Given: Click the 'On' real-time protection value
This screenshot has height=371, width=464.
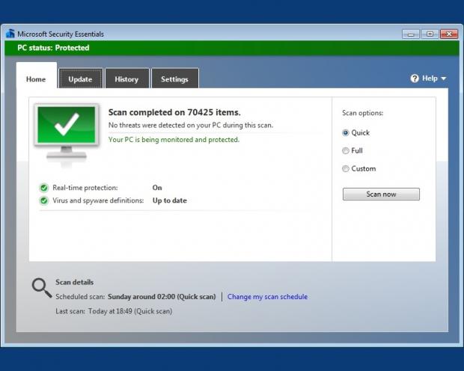Looking at the screenshot, I should (x=157, y=188).
